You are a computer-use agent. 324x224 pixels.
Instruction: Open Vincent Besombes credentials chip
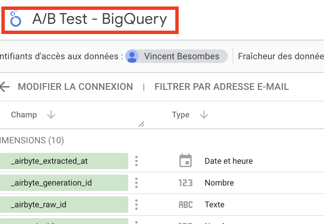[x=176, y=56]
